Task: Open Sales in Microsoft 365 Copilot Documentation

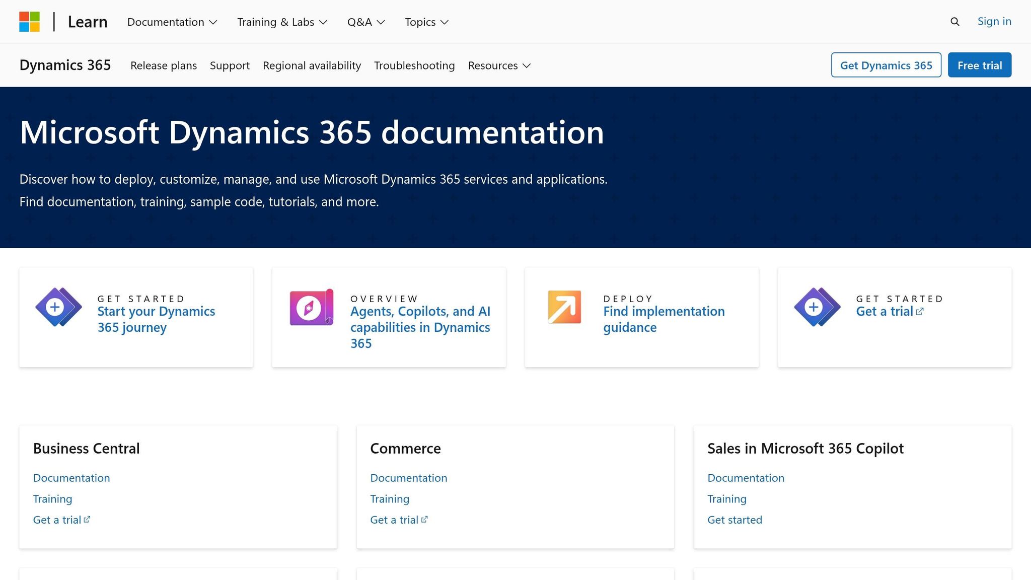Action: tap(746, 478)
